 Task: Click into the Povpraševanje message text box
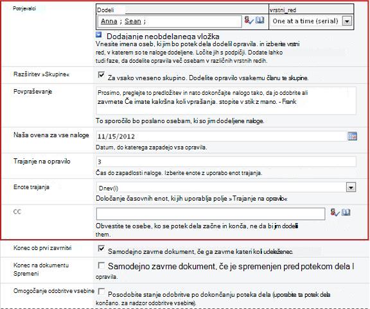click(226, 101)
